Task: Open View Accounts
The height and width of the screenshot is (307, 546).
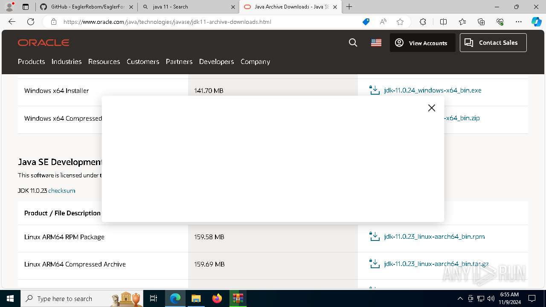Action: coord(422,43)
